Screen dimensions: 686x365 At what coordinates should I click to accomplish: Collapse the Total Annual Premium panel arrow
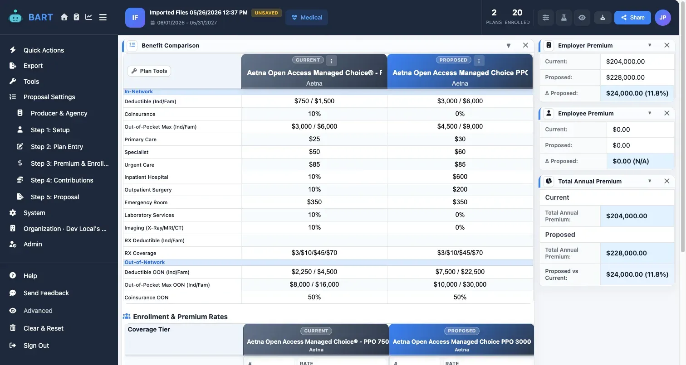[650, 181]
